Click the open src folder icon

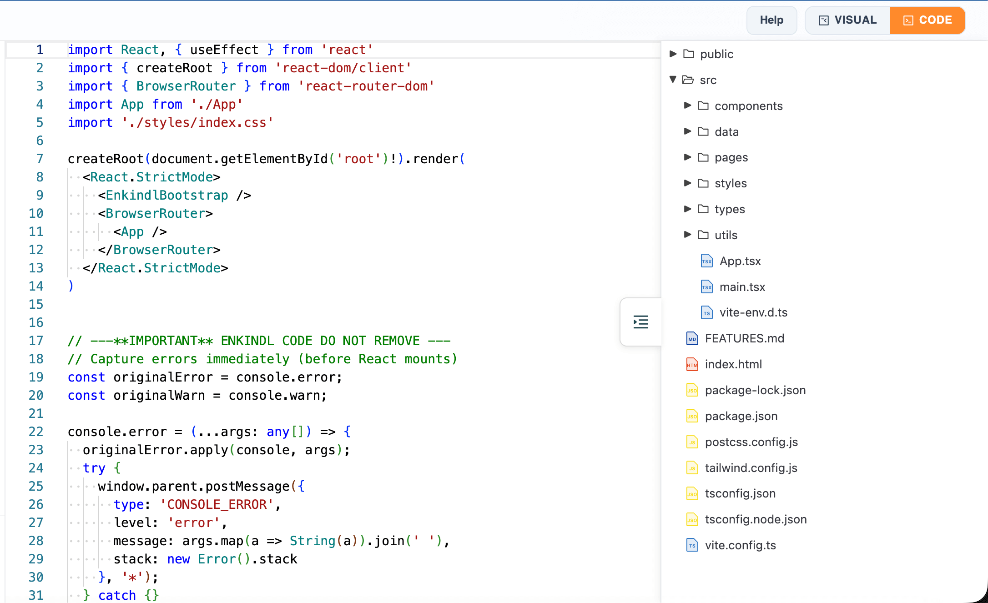(688, 80)
